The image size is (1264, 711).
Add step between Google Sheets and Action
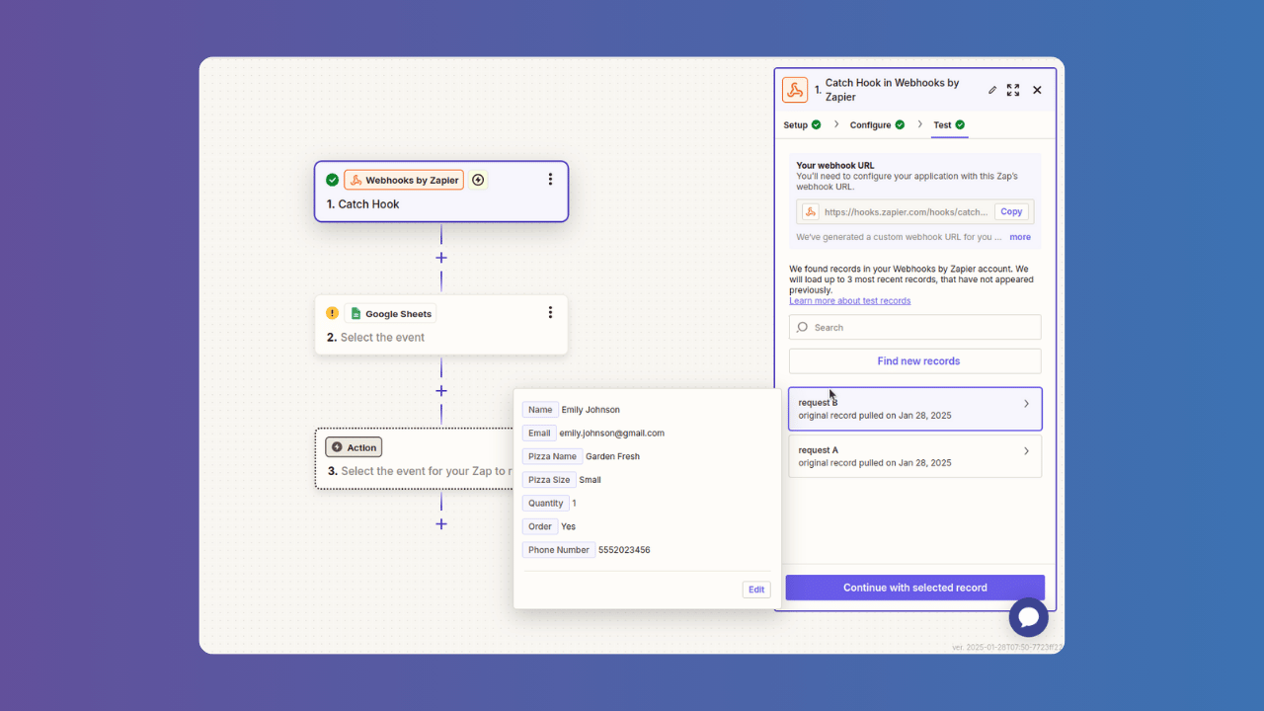coord(441,391)
